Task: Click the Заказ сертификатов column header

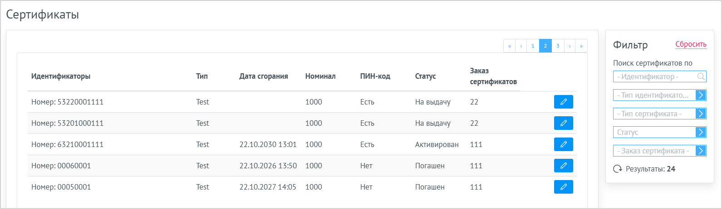Action: (493, 76)
